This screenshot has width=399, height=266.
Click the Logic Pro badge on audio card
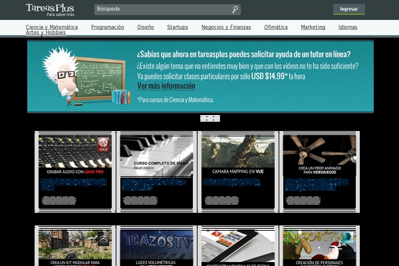pyautogui.click(x=104, y=144)
